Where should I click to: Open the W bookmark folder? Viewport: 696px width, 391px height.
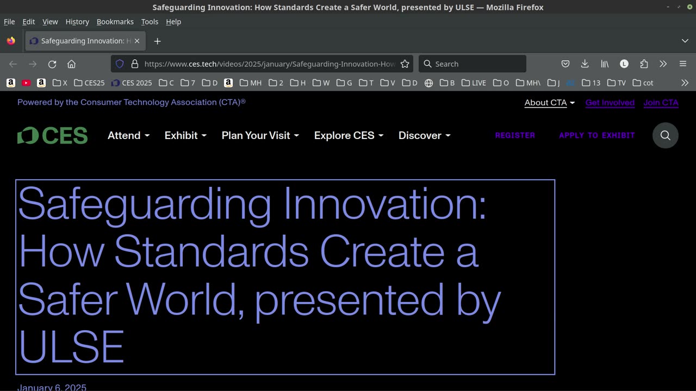point(321,83)
